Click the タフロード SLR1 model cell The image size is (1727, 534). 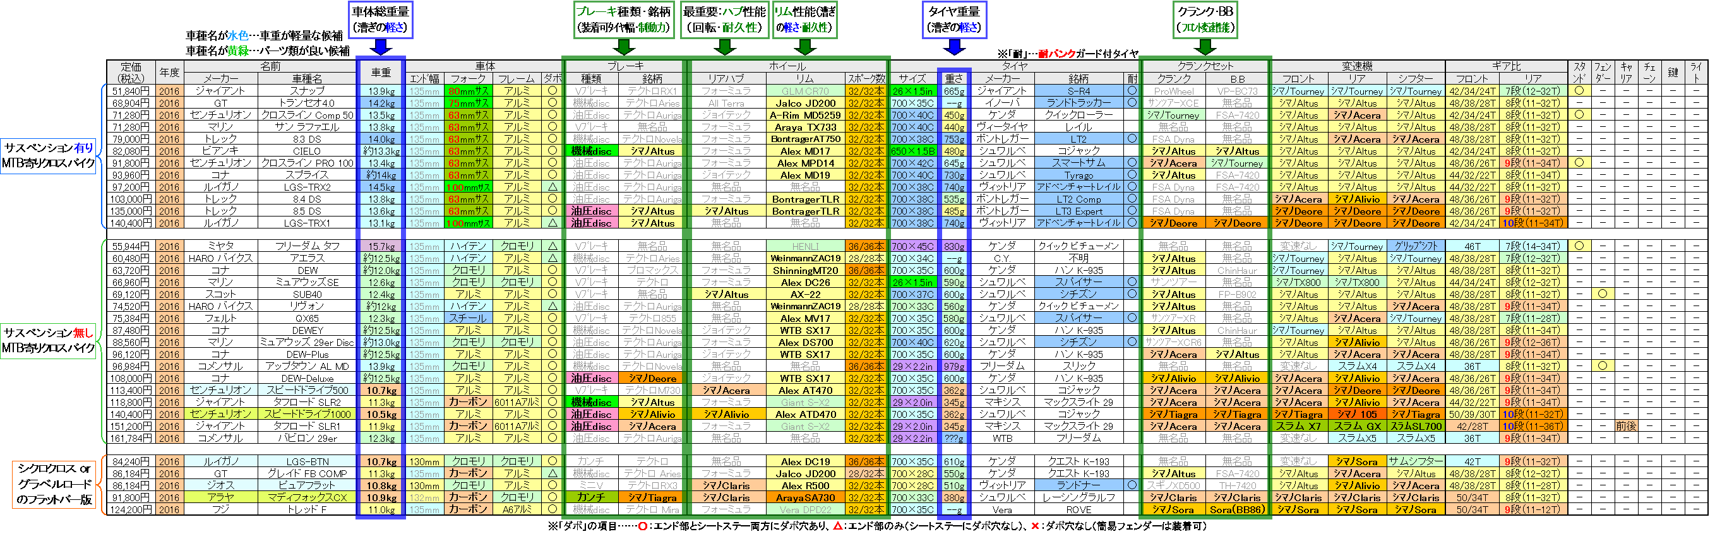tap(307, 426)
